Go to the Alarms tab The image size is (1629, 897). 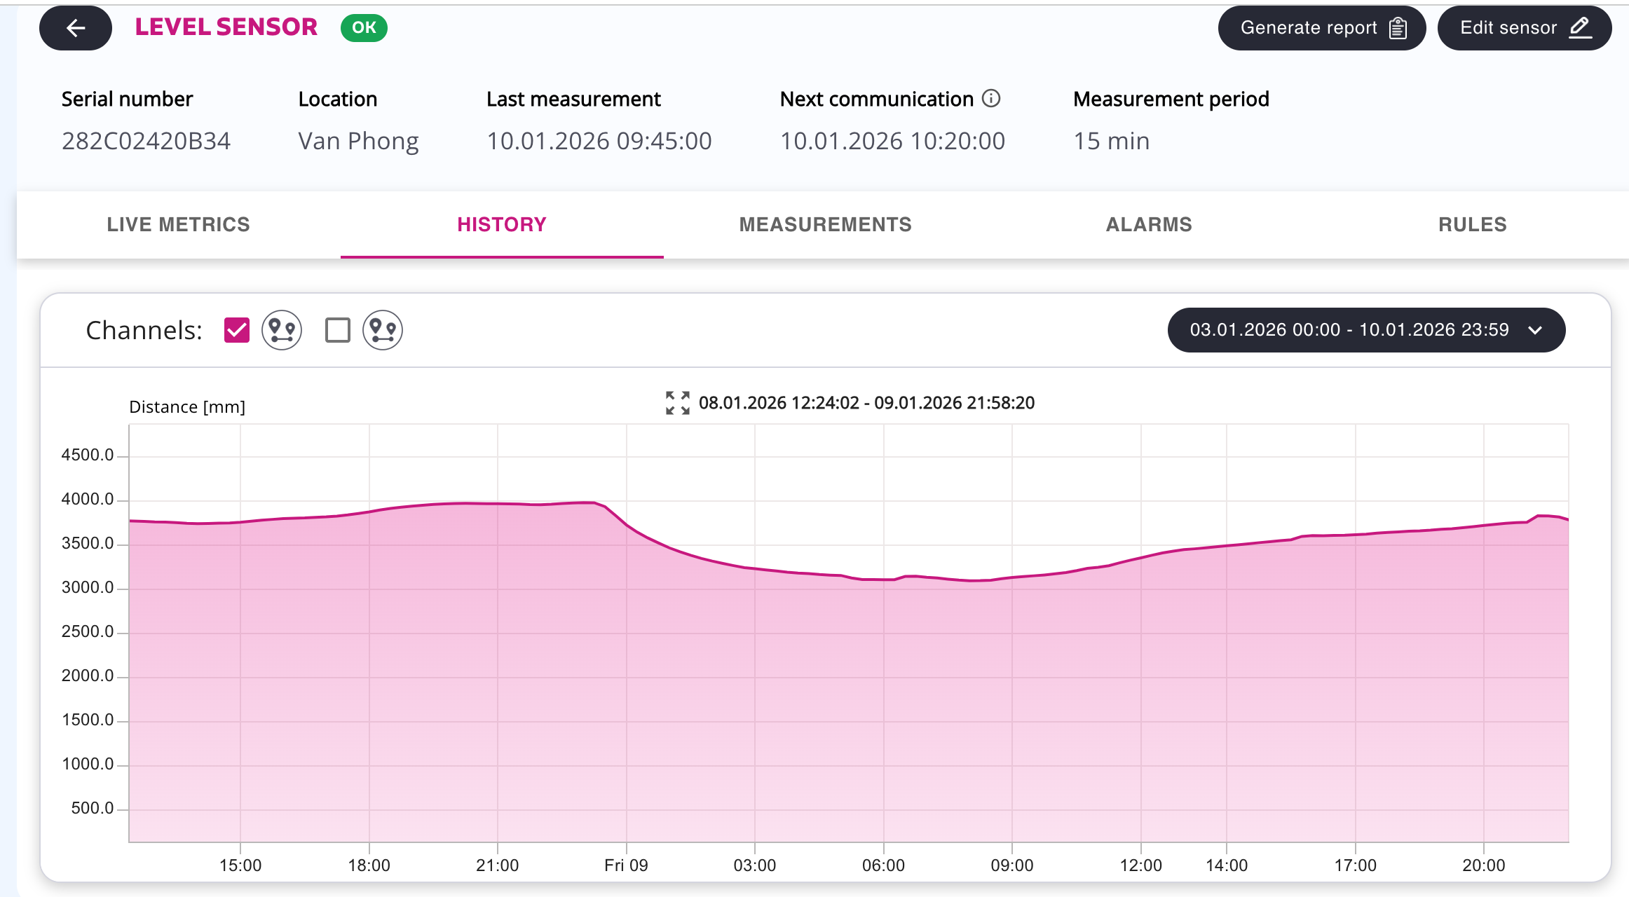[x=1148, y=224]
